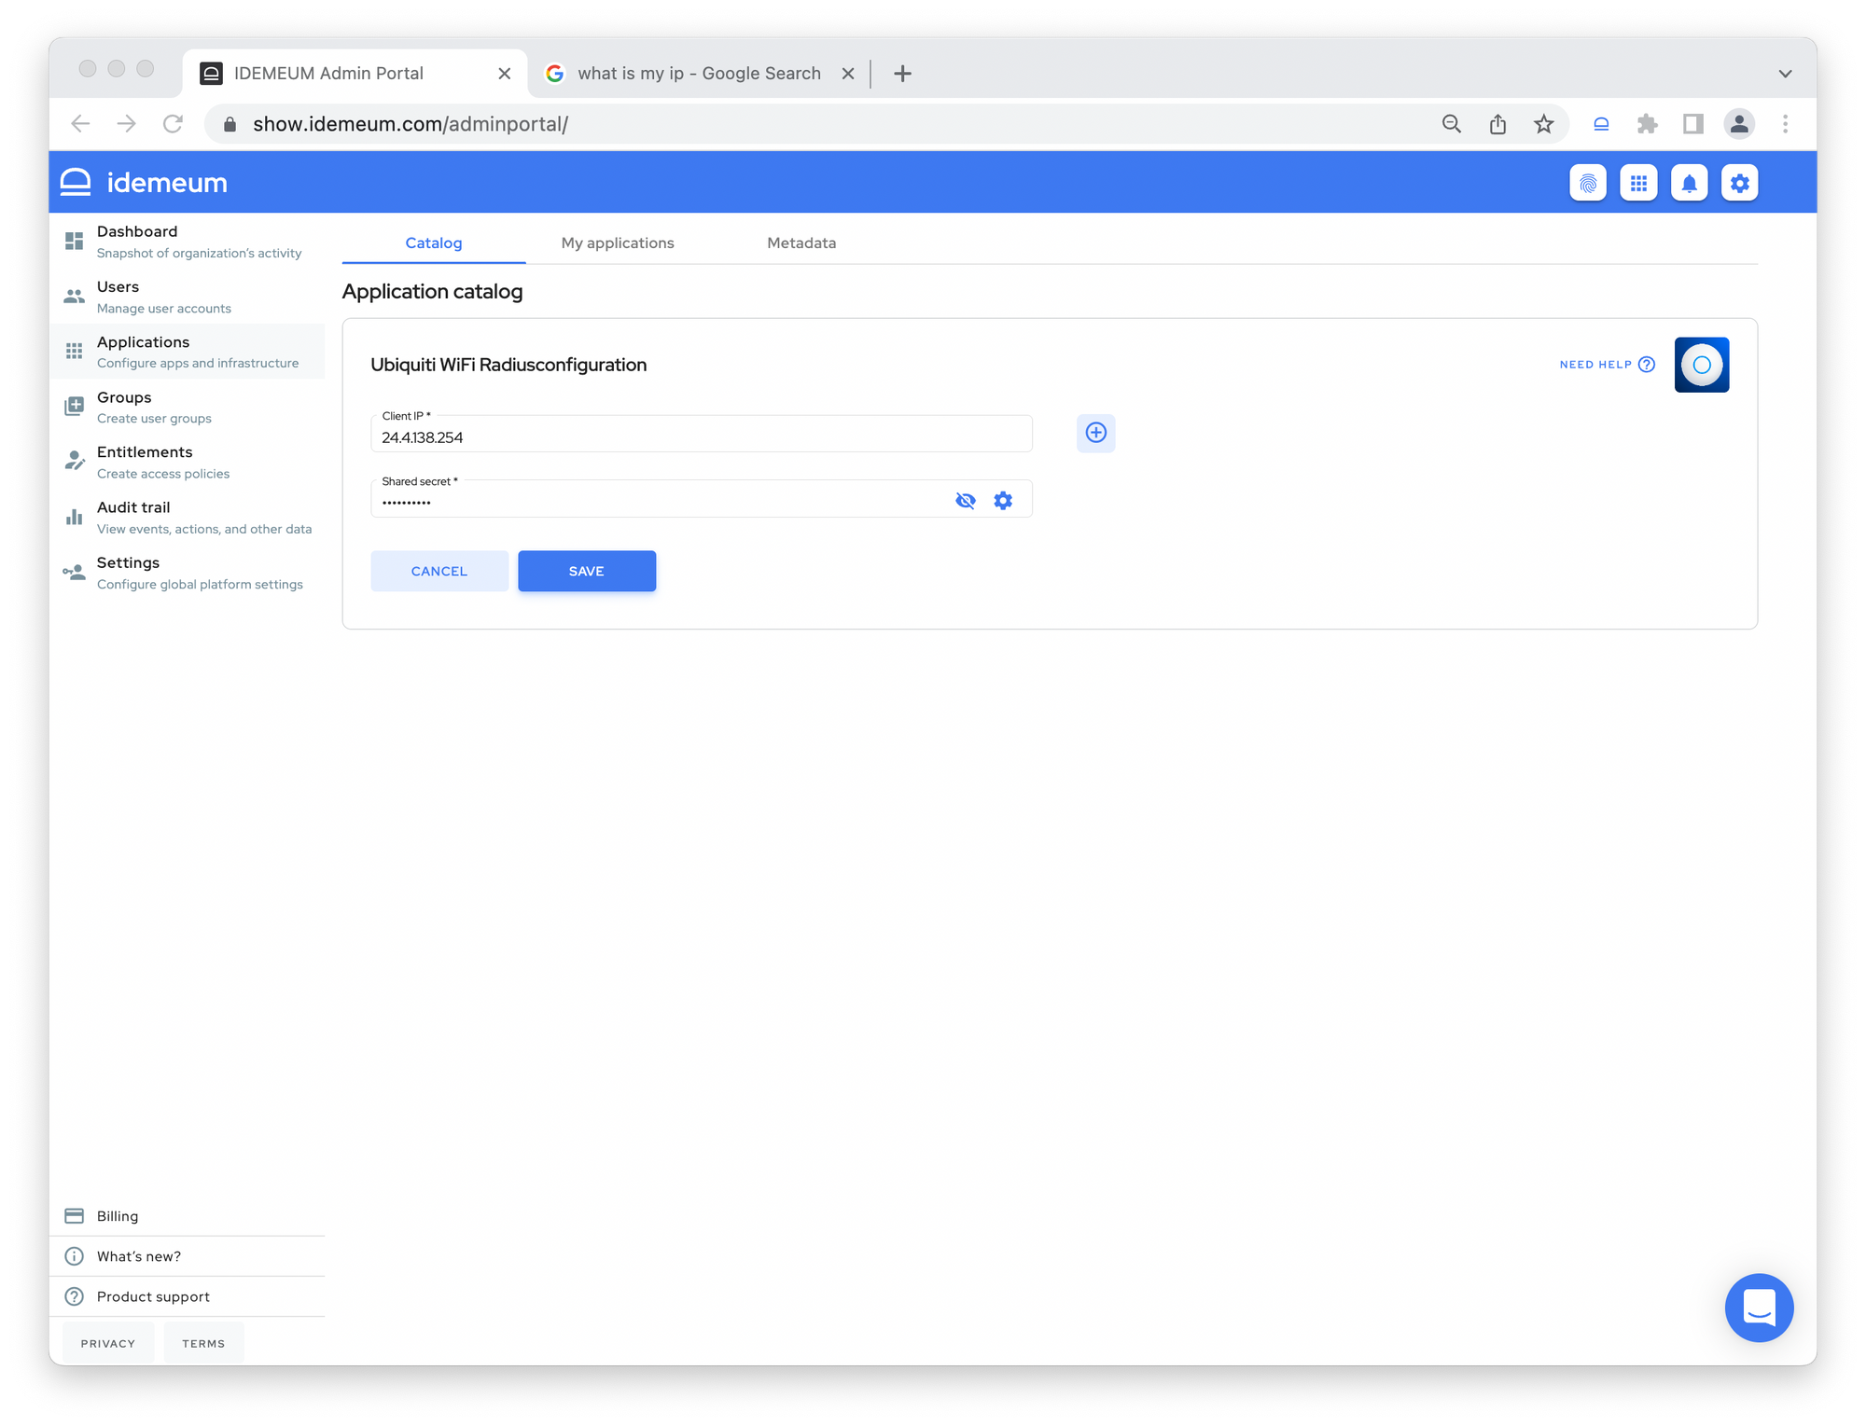1866x1426 pixels.
Task: Click the browser zoom magnifier icon
Action: click(x=1451, y=124)
